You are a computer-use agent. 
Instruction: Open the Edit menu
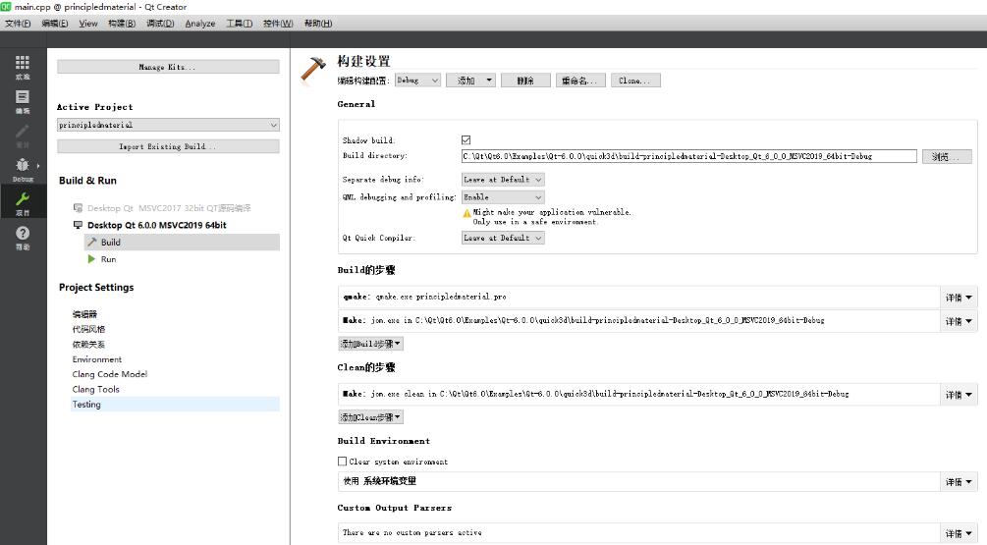click(54, 24)
